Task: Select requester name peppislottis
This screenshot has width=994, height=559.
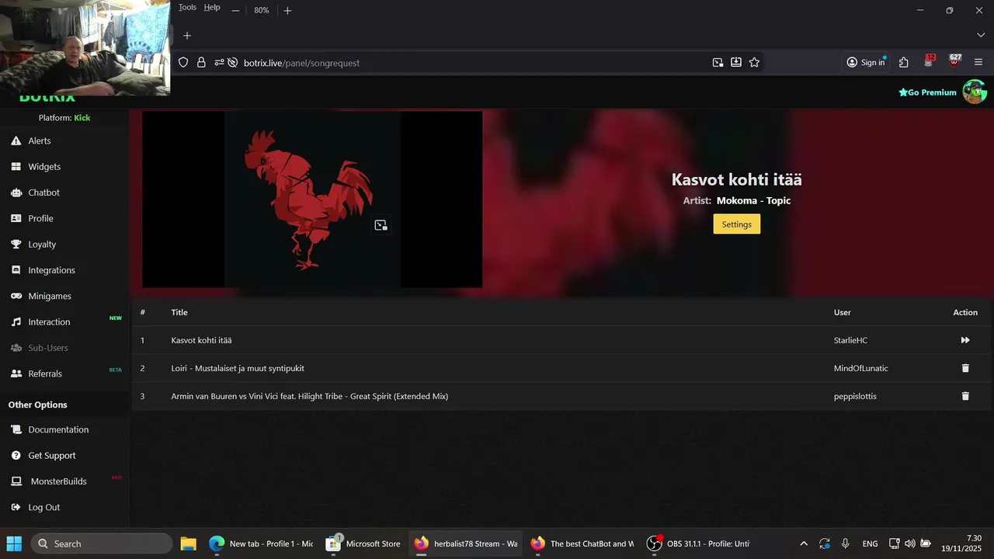Action: click(855, 396)
